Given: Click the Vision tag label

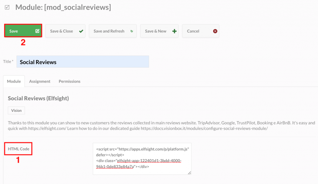Looking at the screenshot, I should 16,110.
